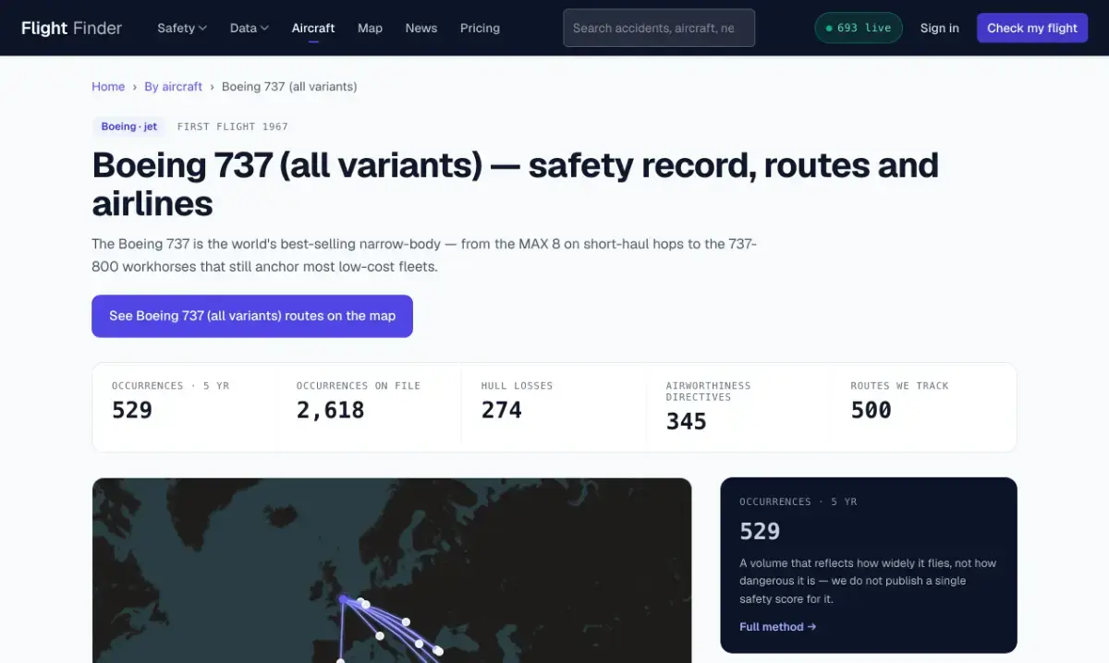Click the route hub marker on map
1109x663 pixels.
(x=343, y=599)
